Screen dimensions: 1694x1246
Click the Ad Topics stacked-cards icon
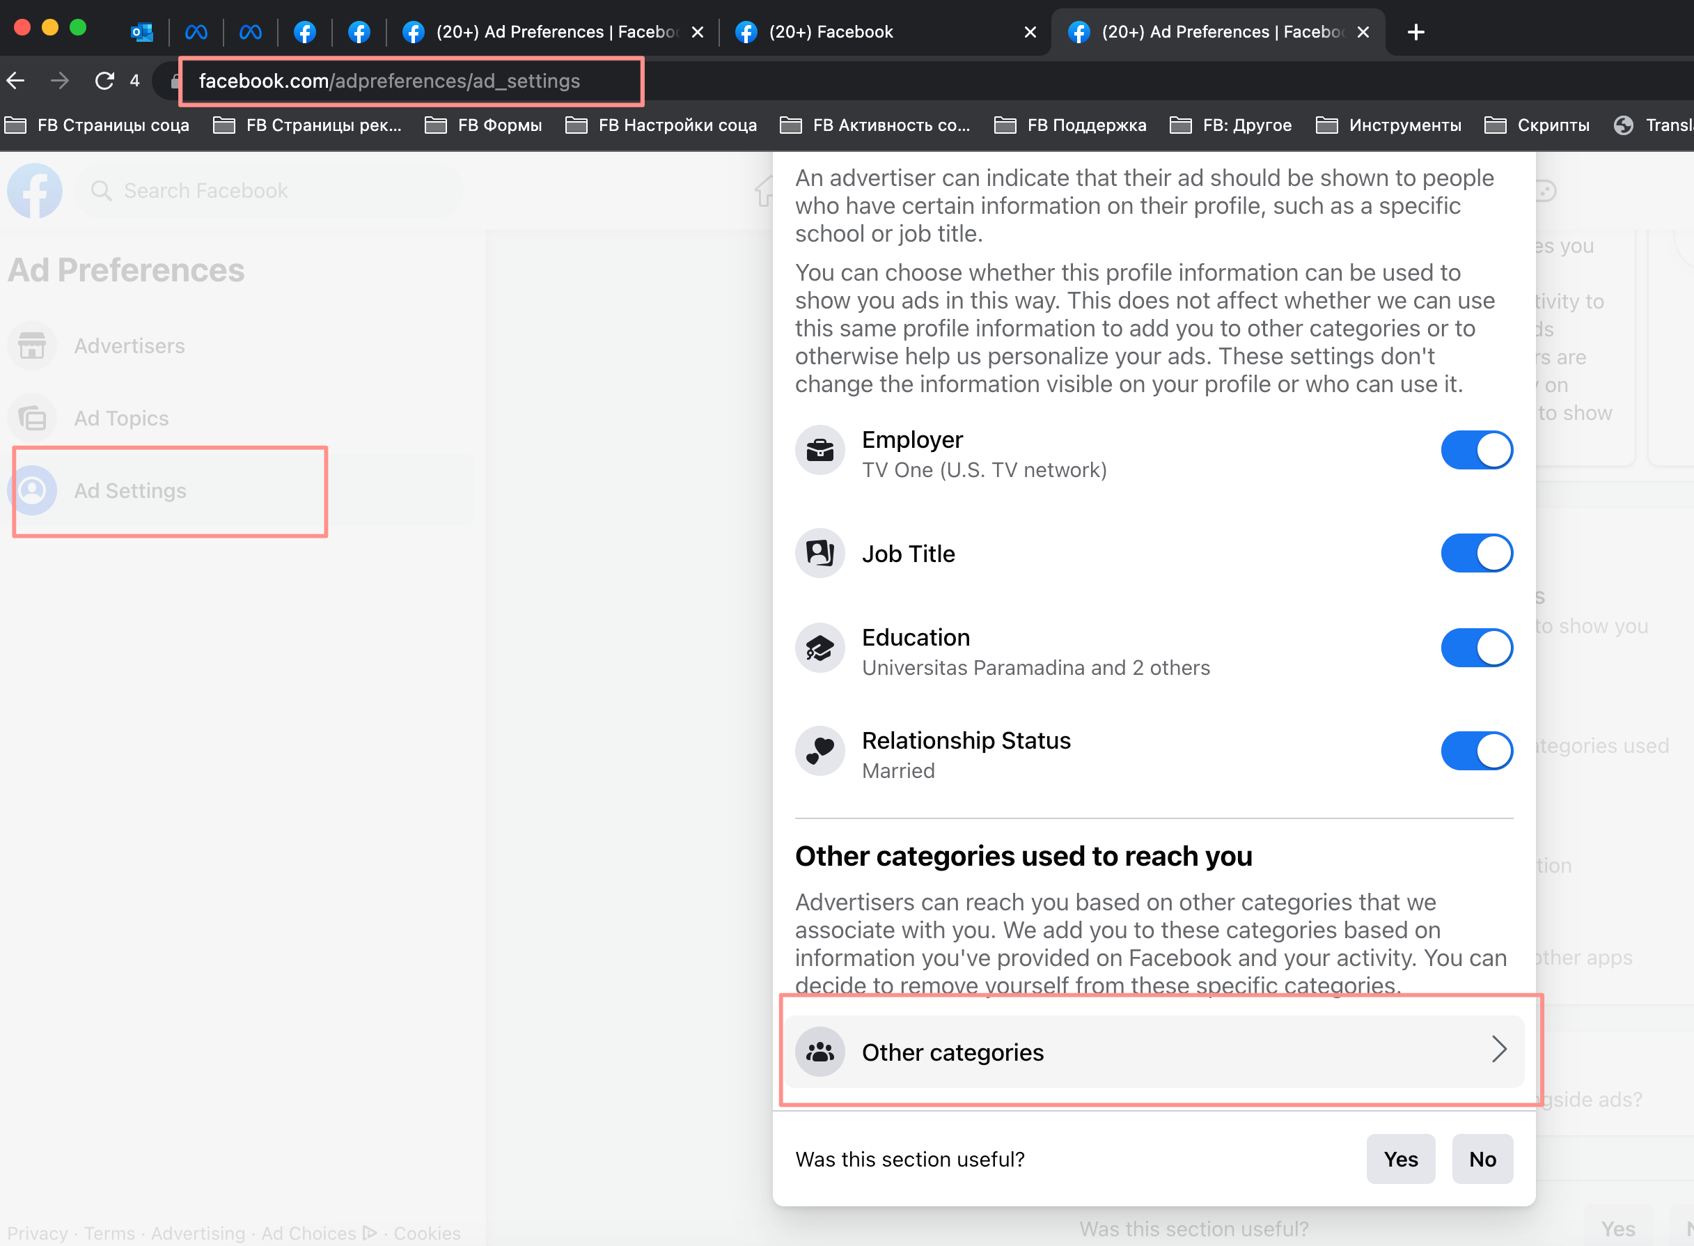(x=33, y=418)
